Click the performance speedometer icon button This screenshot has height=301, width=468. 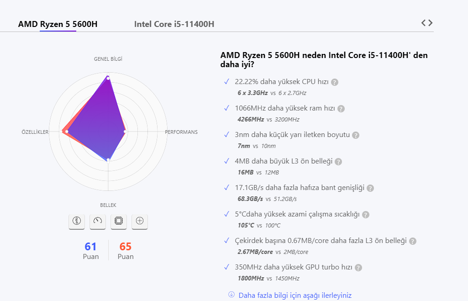click(98, 221)
